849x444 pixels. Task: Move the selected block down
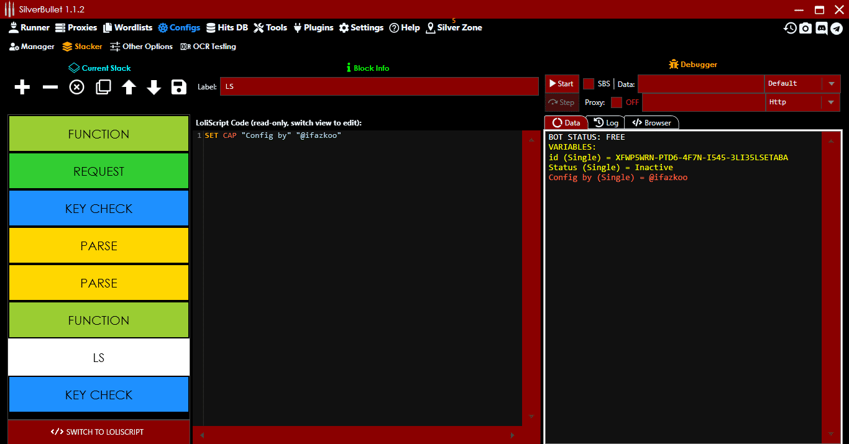(154, 87)
